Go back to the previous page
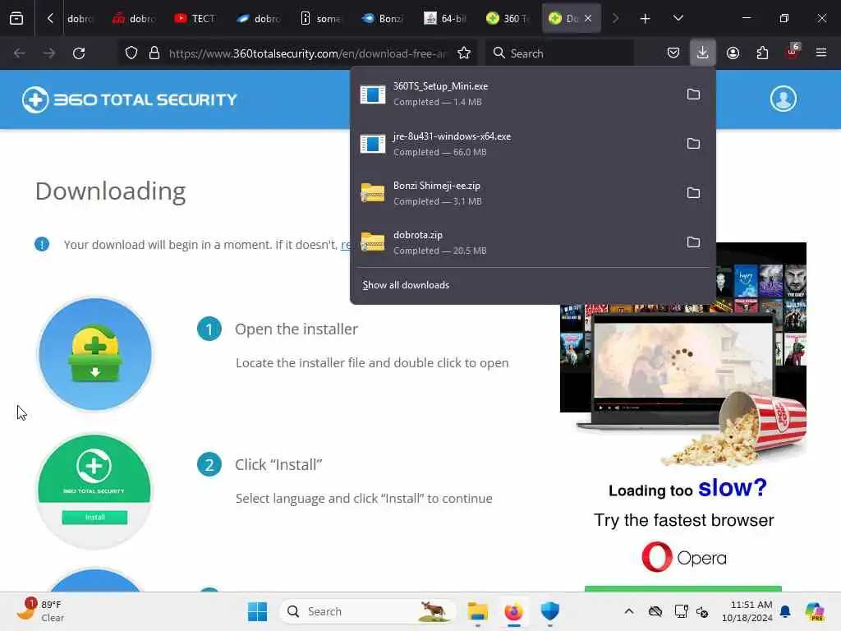841x631 pixels. [20, 53]
